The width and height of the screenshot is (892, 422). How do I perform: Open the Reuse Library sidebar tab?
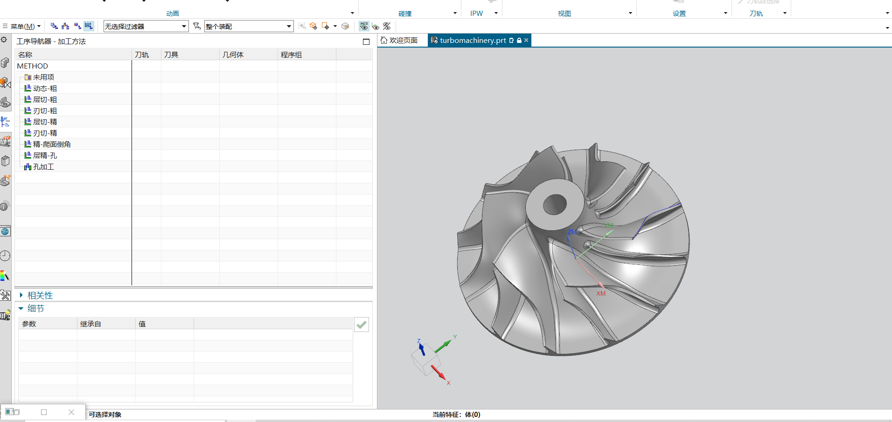(x=5, y=161)
